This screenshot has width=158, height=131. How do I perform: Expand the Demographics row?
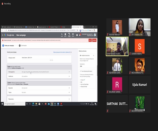tap(39, 72)
